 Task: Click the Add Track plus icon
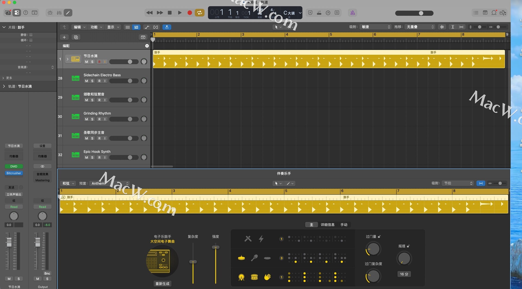pos(64,37)
